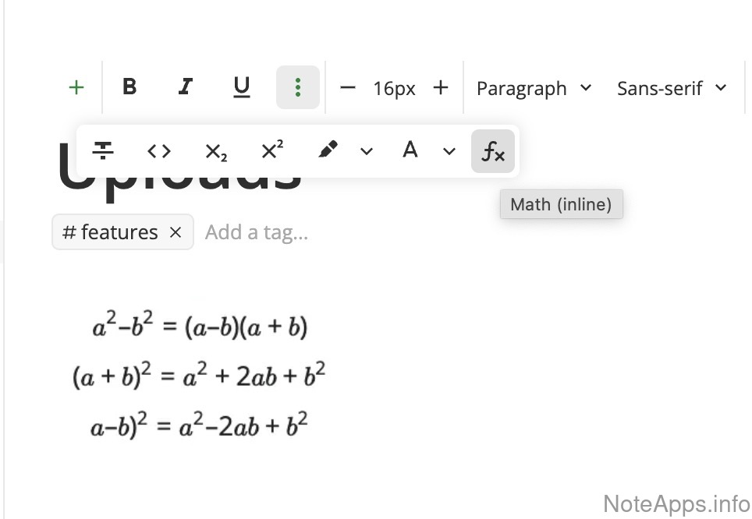The image size is (752, 519).
Task: Apply superscript formatting
Action: (x=272, y=150)
